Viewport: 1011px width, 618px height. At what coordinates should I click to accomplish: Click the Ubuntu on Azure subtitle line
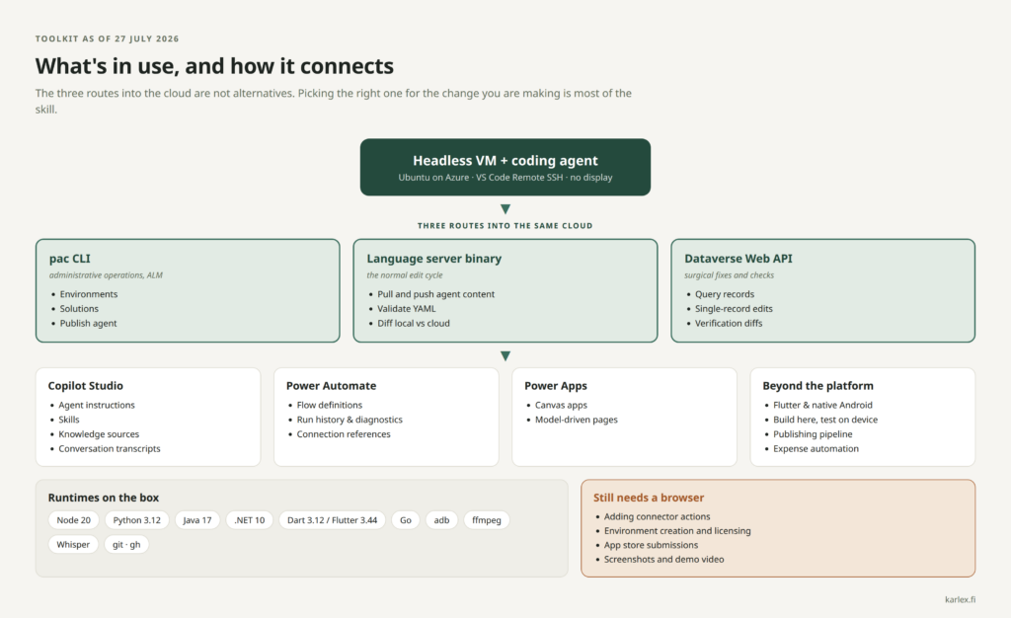pyautogui.click(x=505, y=178)
